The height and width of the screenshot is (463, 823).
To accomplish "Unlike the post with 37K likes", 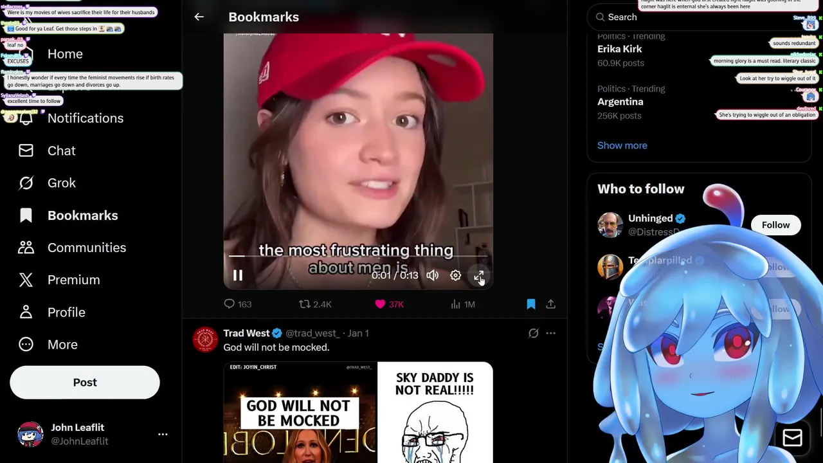I will pyautogui.click(x=389, y=304).
